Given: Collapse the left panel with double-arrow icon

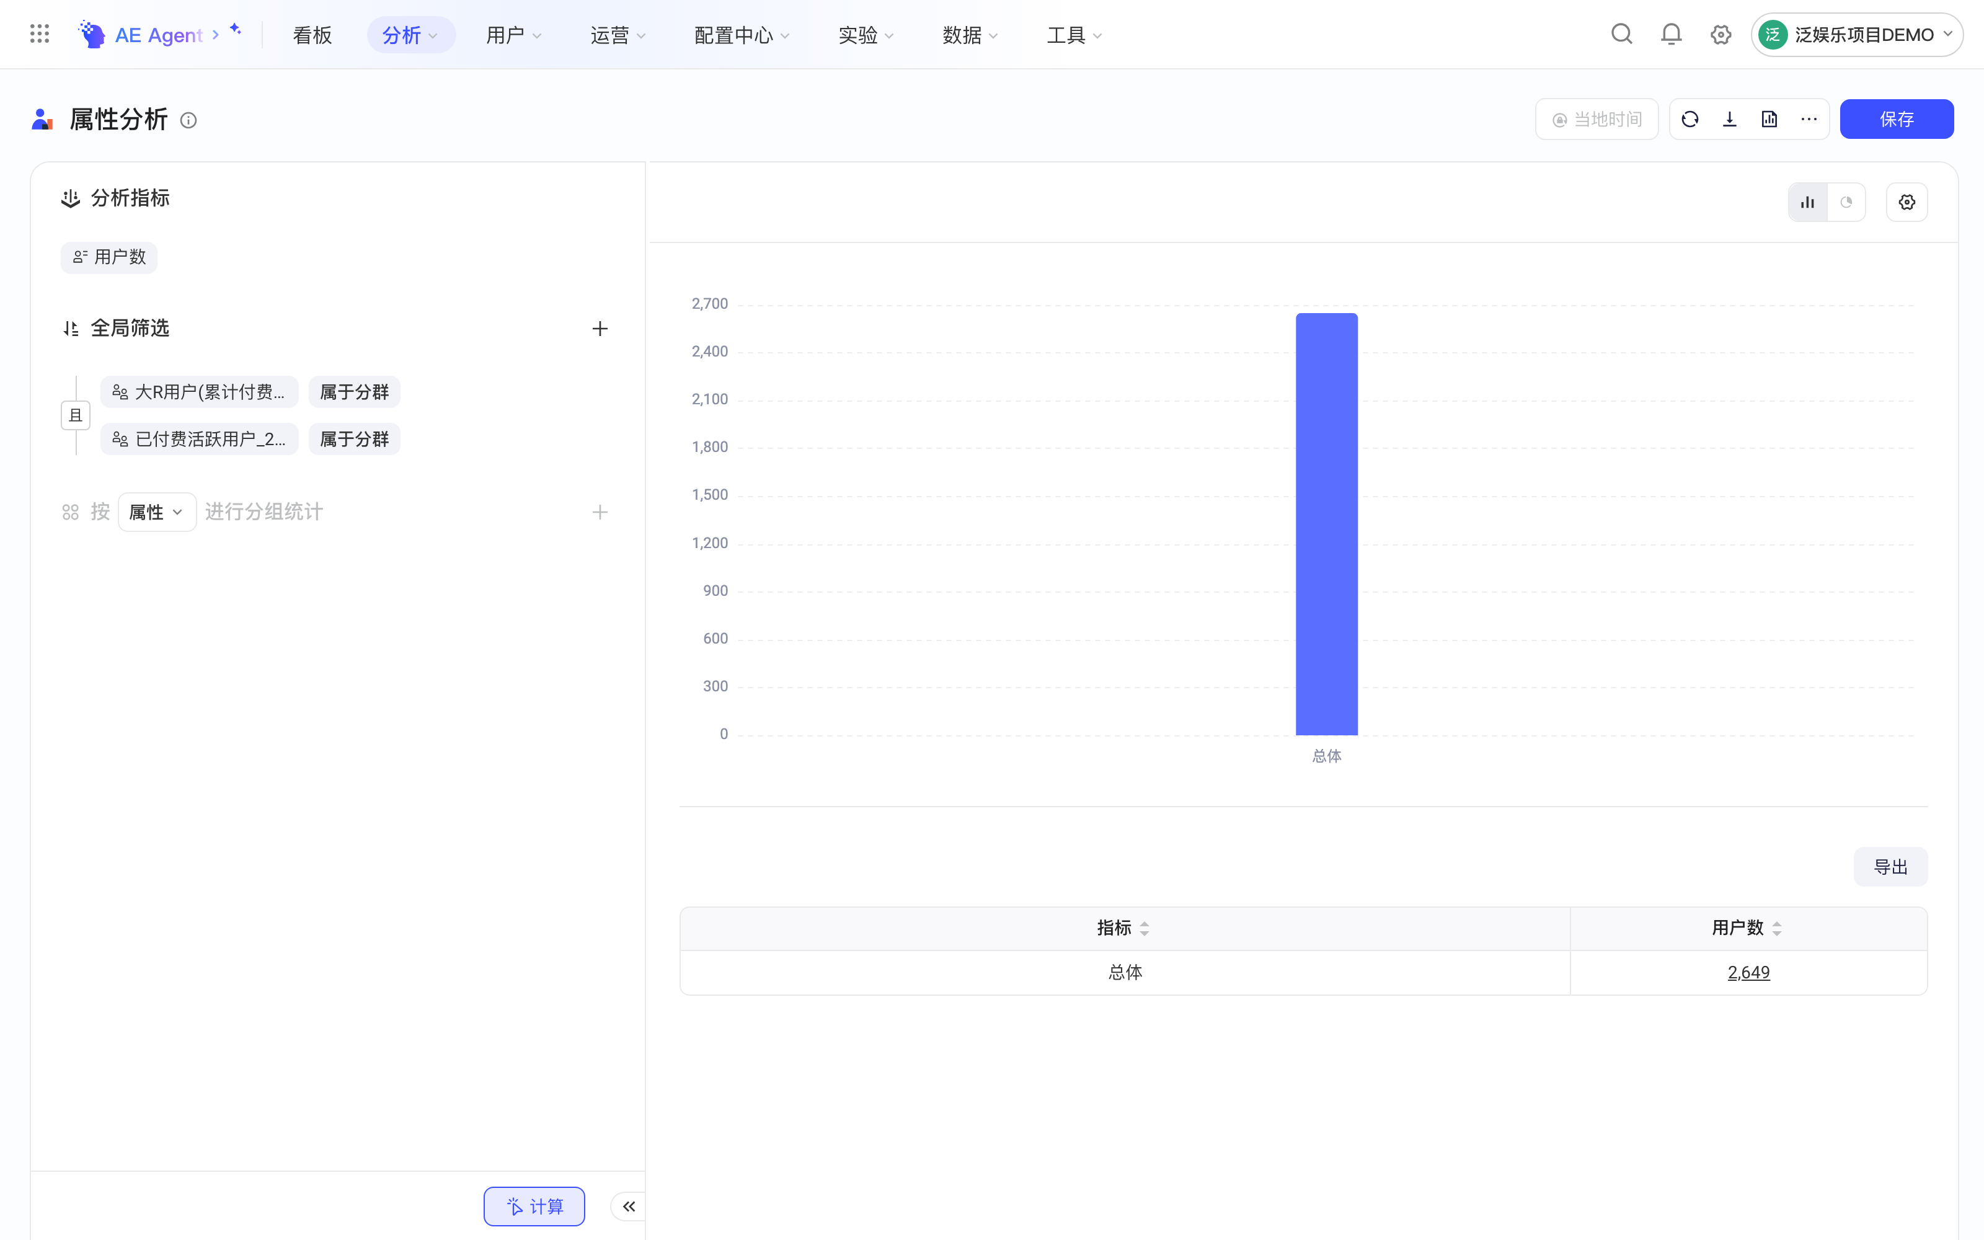Looking at the screenshot, I should (628, 1207).
